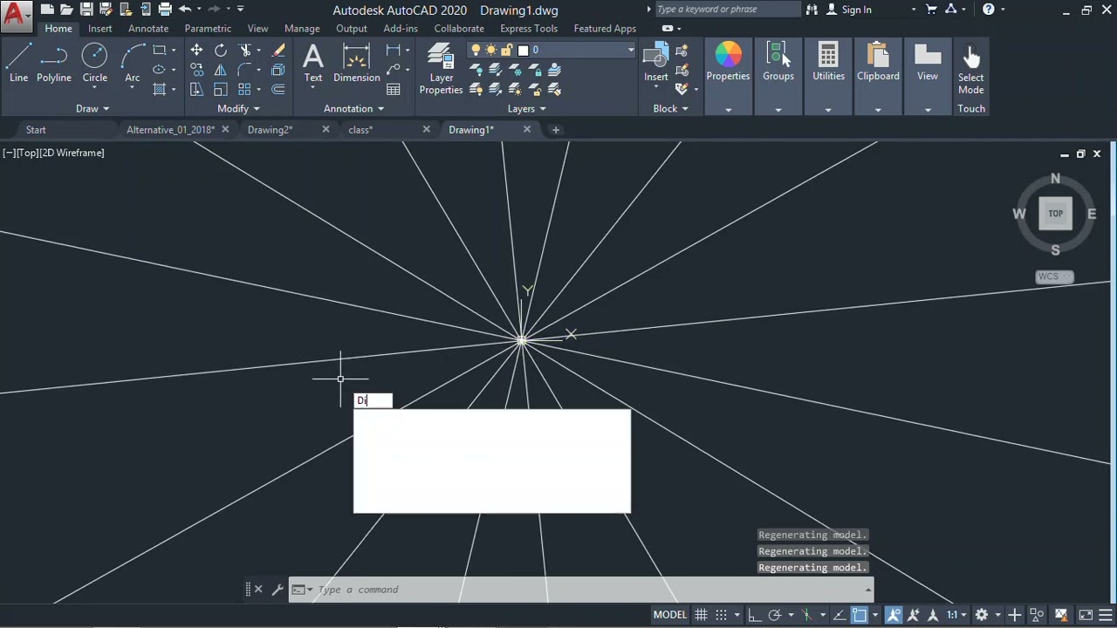Screen dimensions: 1117x628
Task: Click the Plot printer icon in quick access
Action: (165, 10)
